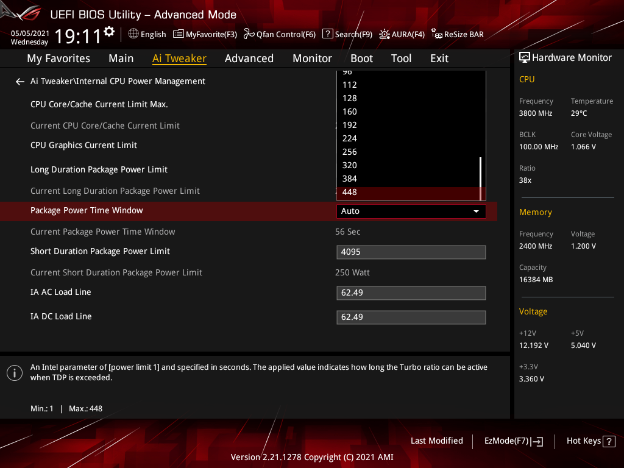Click the CPU section heading in Hardware Monitor

(526, 80)
